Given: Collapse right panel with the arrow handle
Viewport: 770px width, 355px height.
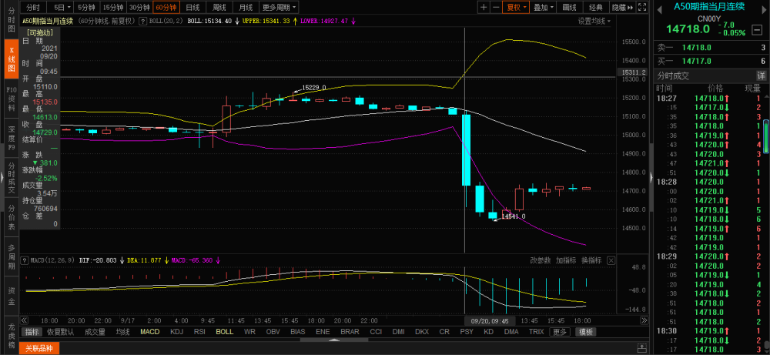Looking at the screenshot, I should (x=651, y=177).
